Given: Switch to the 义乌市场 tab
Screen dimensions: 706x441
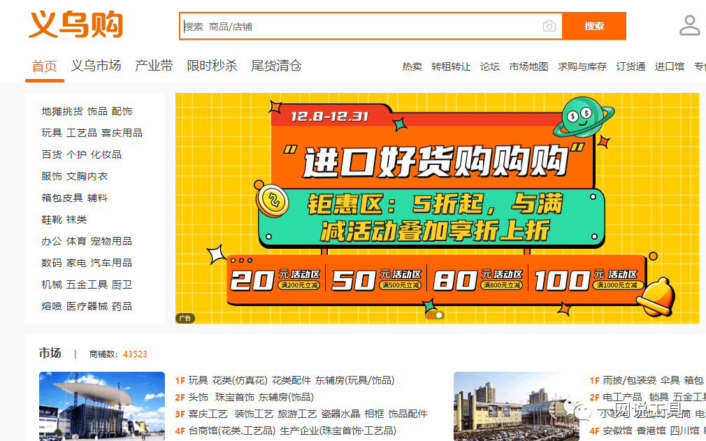Looking at the screenshot, I should pos(94,66).
